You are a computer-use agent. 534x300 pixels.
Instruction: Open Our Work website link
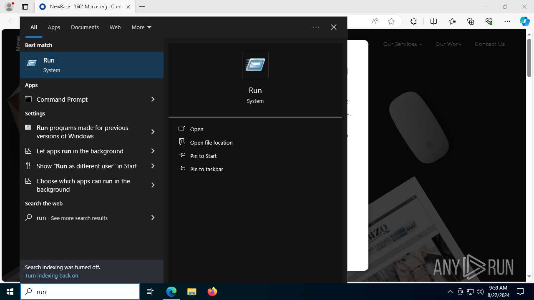[x=448, y=44]
